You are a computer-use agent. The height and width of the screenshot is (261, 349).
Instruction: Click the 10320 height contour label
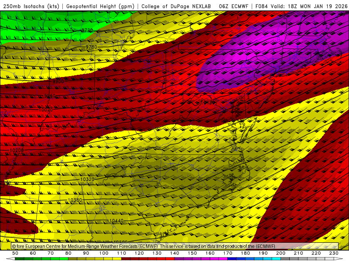pyautogui.click(x=87, y=179)
